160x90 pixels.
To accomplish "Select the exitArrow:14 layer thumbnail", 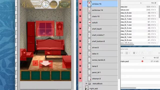I will [89, 10].
